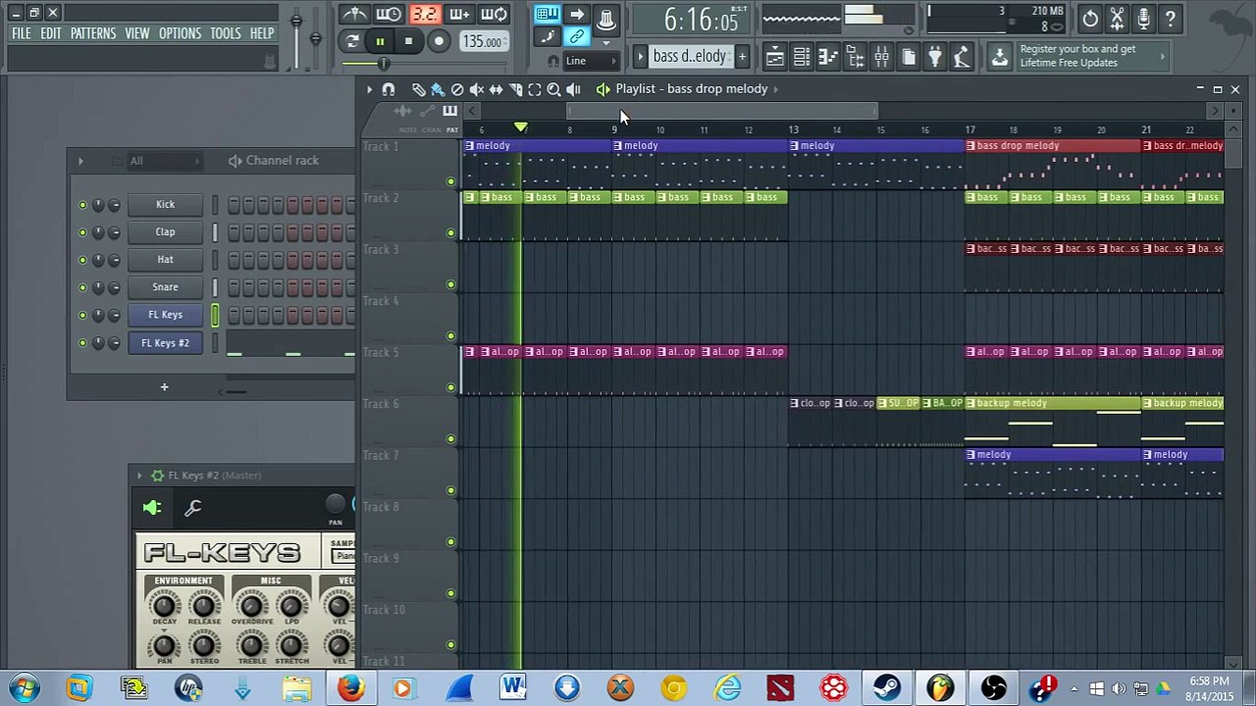The height and width of the screenshot is (706, 1256).
Task: Open the VIEW menu
Action: [x=137, y=33]
